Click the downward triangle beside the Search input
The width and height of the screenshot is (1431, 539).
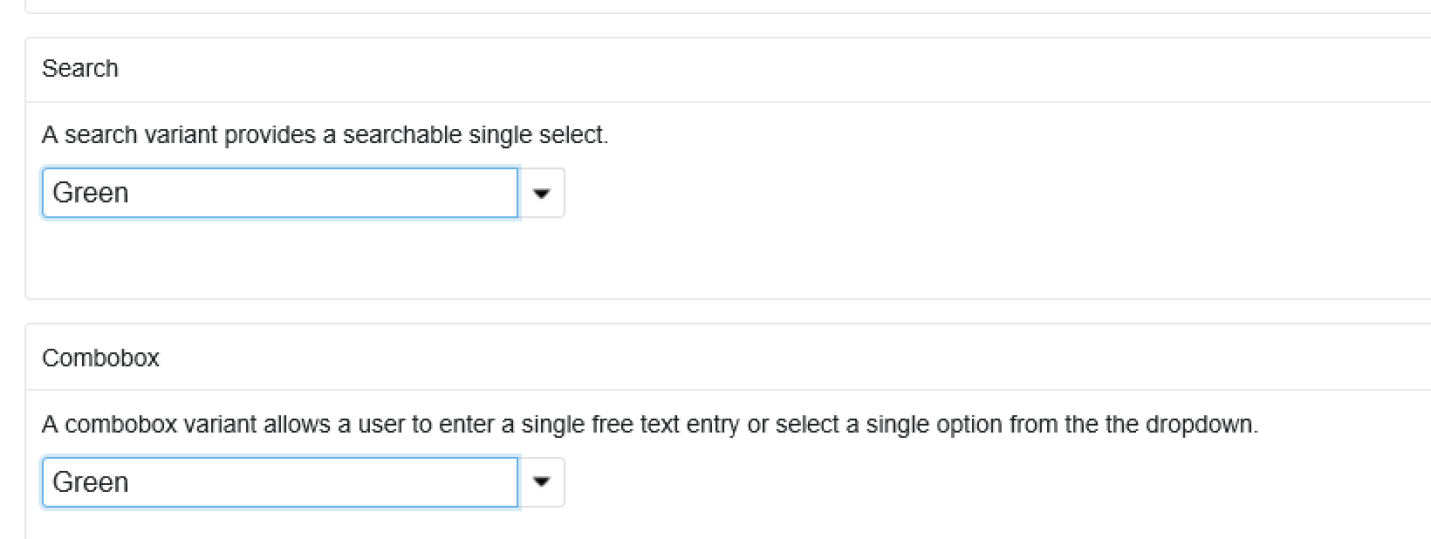pos(540,193)
